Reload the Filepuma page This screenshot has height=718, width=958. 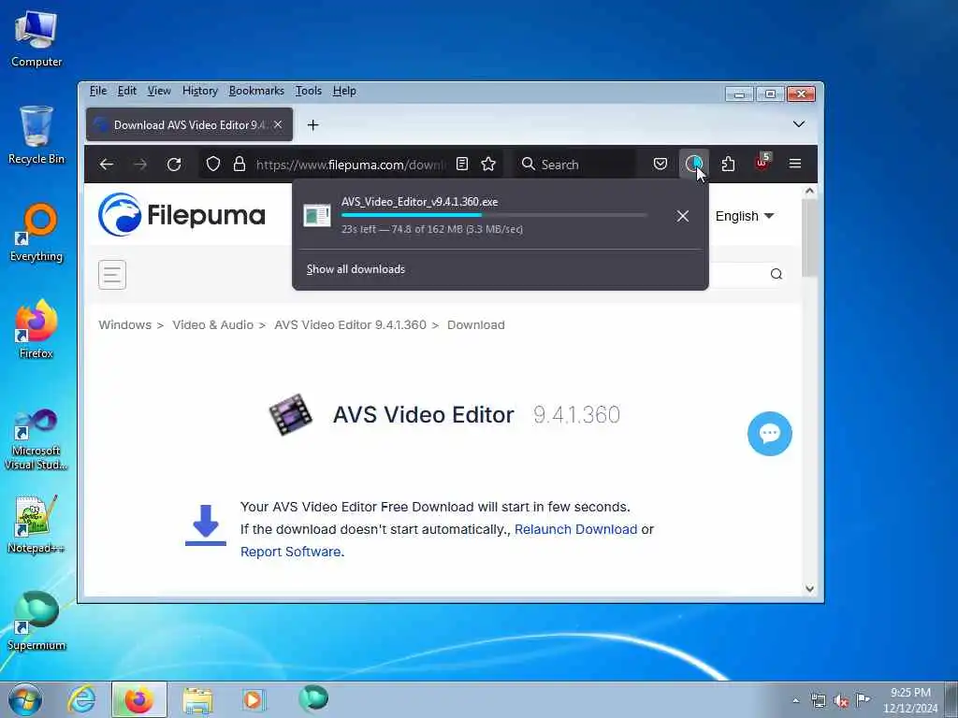click(x=174, y=165)
